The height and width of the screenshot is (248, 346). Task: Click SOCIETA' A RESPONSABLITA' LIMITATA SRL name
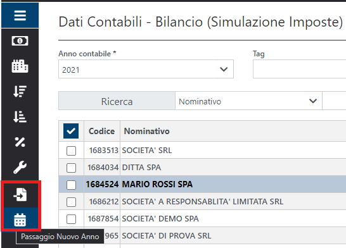pos(203,202)
